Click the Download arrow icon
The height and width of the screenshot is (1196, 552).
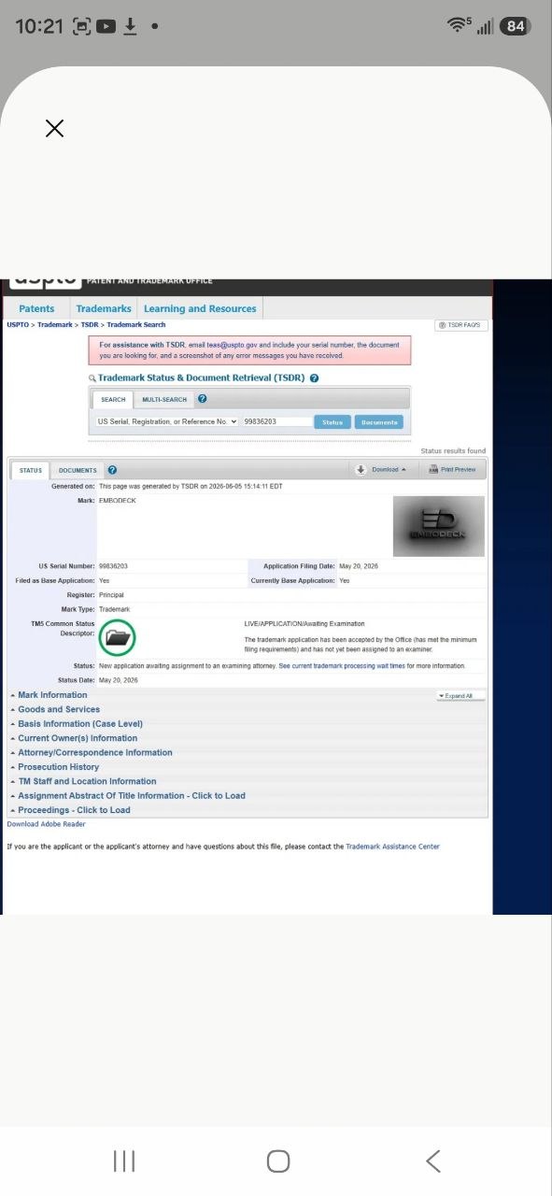point(361,470)
